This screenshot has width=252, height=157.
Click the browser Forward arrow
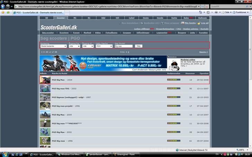tap(8, 7)
